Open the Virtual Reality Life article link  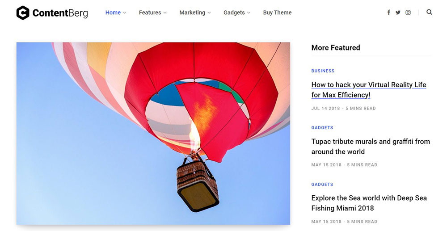(369, 90)
